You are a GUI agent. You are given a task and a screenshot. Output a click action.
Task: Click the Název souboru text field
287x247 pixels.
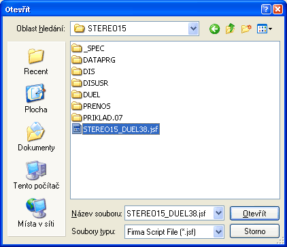click(x=169, y=213)
